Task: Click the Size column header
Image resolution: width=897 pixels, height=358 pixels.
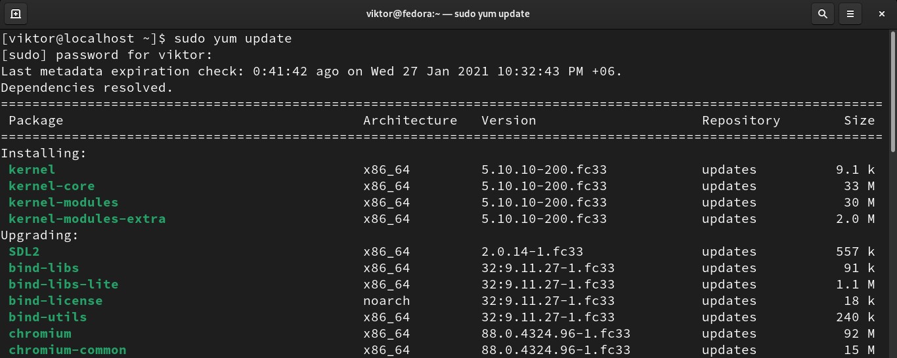Action: [x=859, y=121]
